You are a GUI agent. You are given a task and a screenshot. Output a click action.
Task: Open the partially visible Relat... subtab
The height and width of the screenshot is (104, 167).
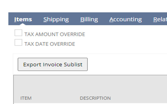pos(160,20)
